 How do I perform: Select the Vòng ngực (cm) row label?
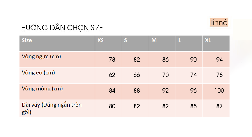tap(41, 57)
